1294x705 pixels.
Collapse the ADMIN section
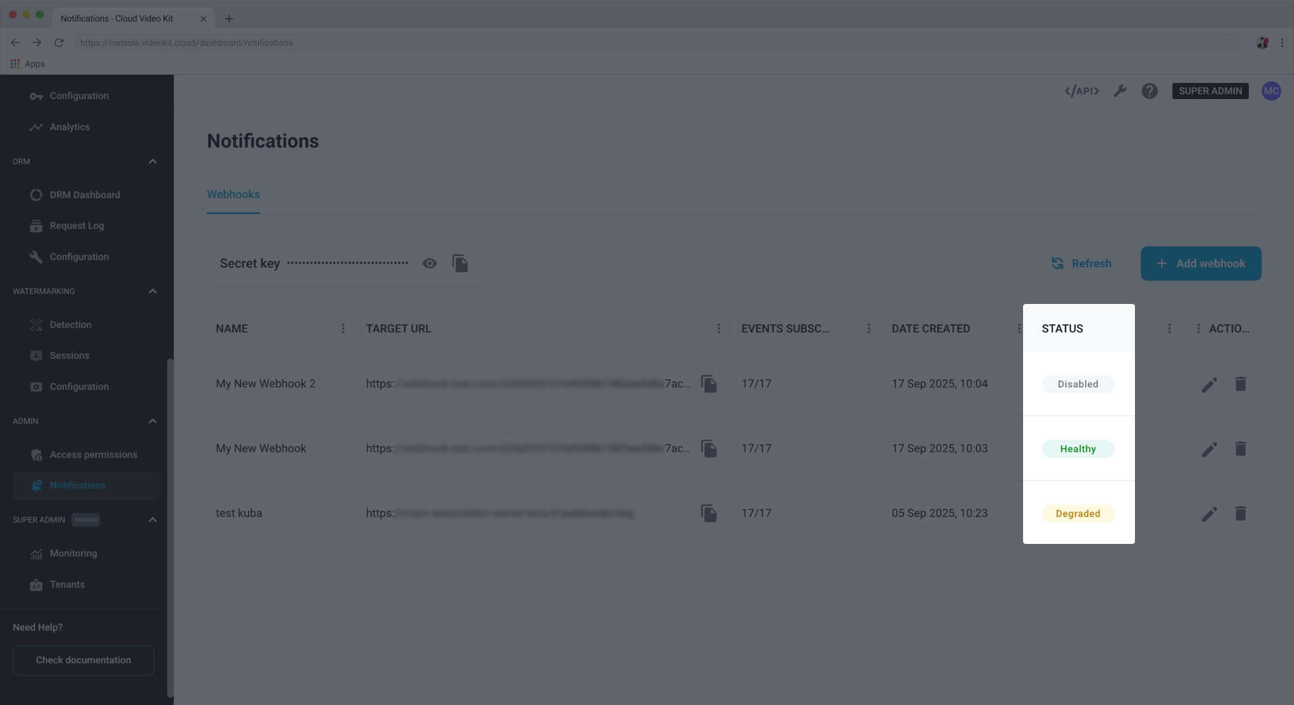pyautogui.click(x=152, y=421)
